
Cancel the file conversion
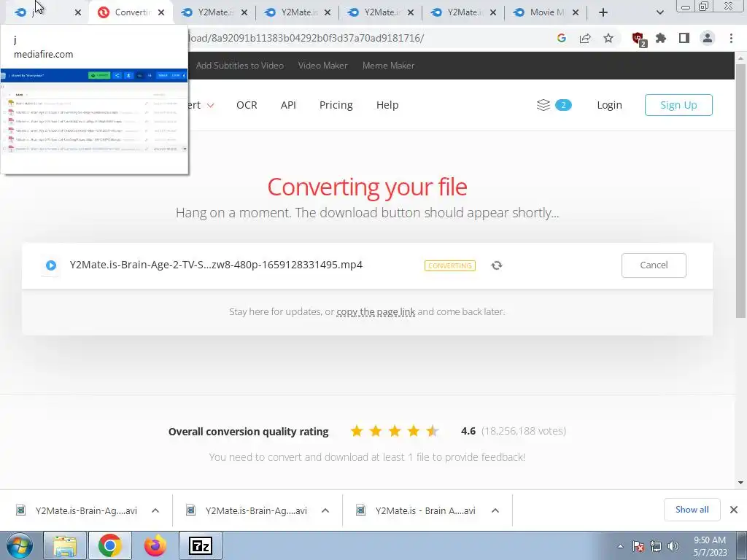(x=654, y=265)
